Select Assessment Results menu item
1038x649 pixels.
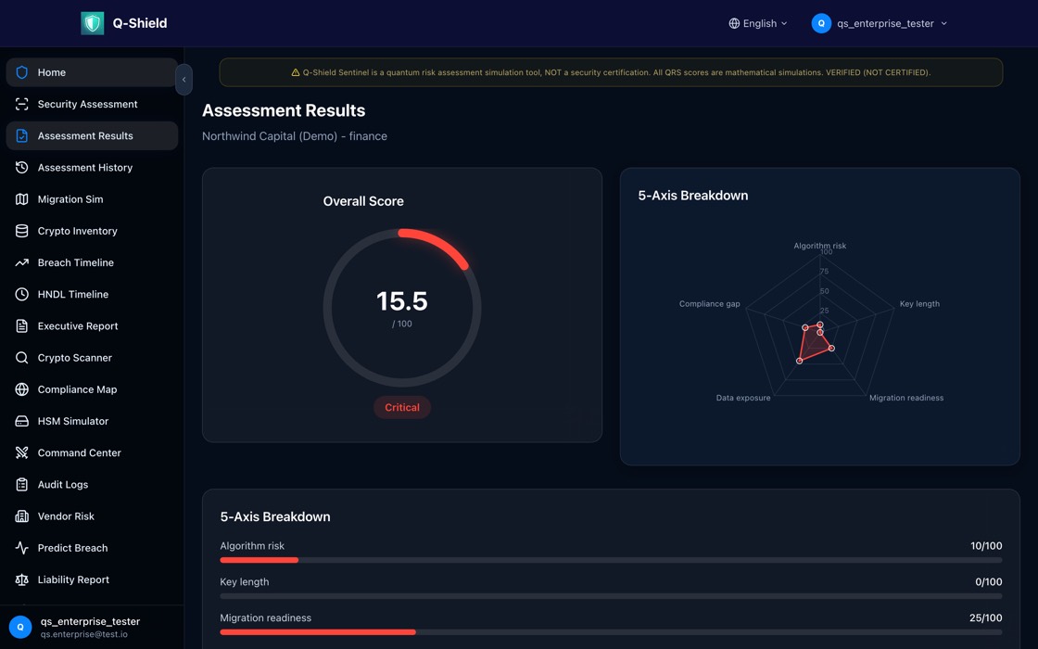pos(92,135)
